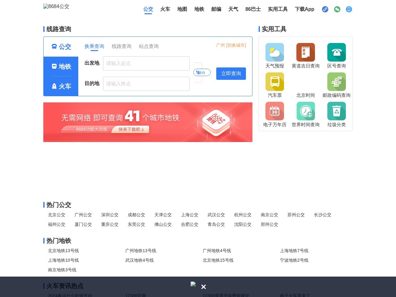Open the 长沙公交 link
396x297 pixels.
323,215
